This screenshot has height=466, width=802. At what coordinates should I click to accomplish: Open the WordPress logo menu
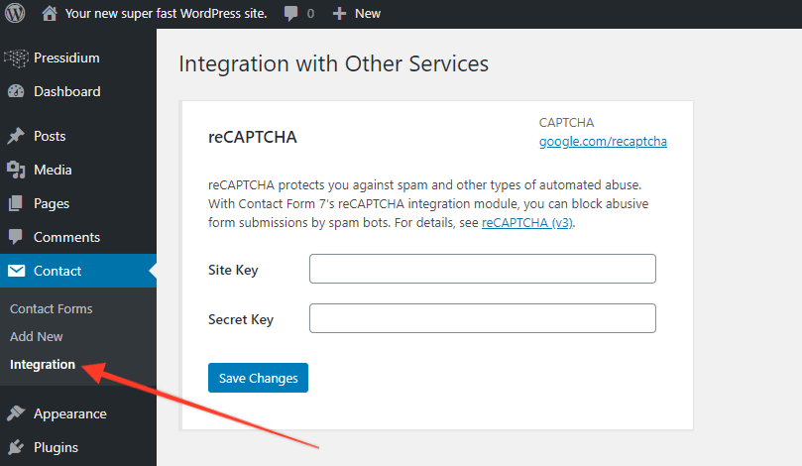[x=15, y=13]
